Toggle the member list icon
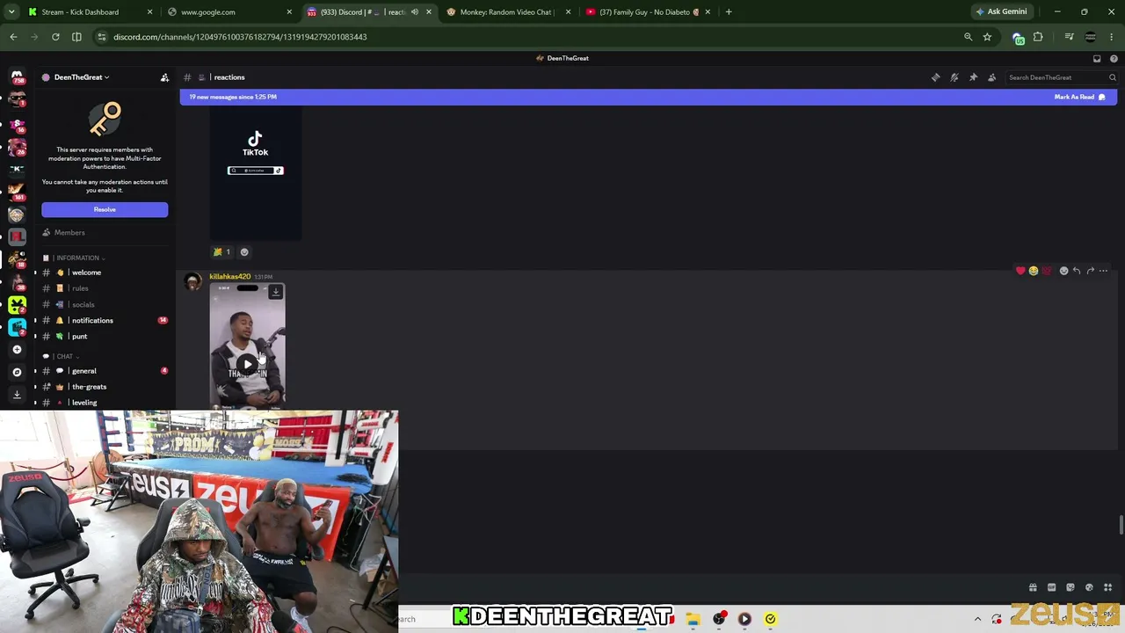This screenshot has width=1125, height=633. 992,77
